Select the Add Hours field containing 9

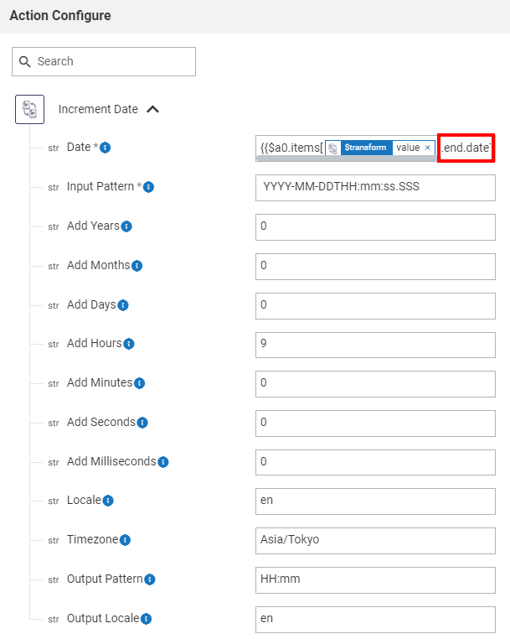375,344
